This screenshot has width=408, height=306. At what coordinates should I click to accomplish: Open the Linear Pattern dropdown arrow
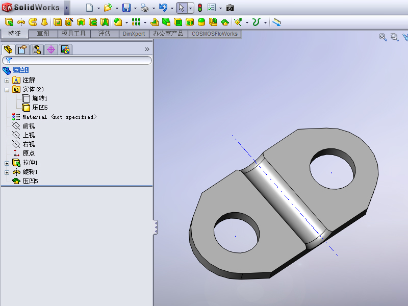145,22
